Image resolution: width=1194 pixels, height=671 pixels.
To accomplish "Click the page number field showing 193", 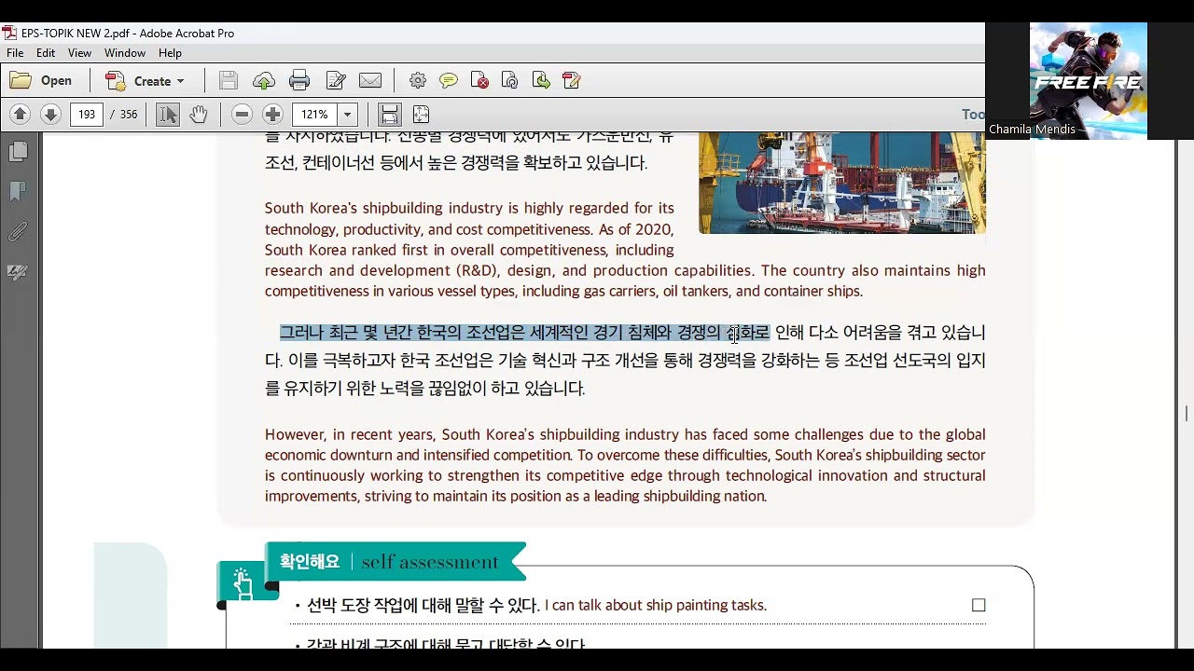I will tap(87, 115).
